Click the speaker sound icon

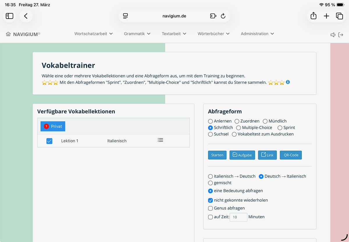pyautogui.click(x=333, y=35)
